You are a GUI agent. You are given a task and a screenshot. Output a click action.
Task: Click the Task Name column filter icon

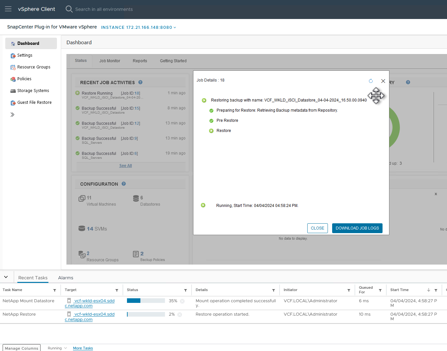(x=55, y=290)
